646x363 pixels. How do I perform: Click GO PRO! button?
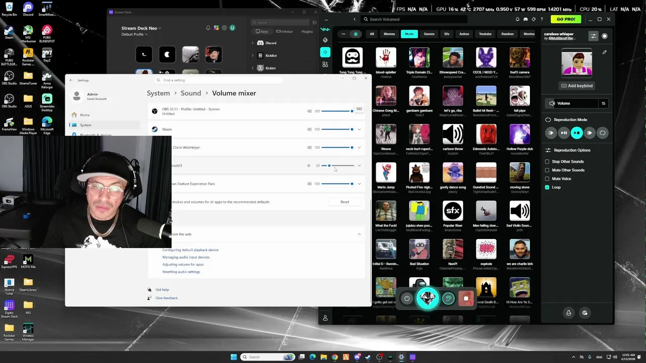566,19
